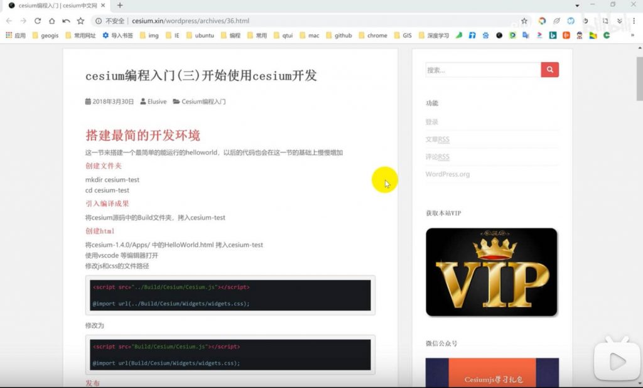The width and height of the screenshot is (643, 388).
Task: Click the page vertical scrollbar thumb
Action: (x=639, y=78)
